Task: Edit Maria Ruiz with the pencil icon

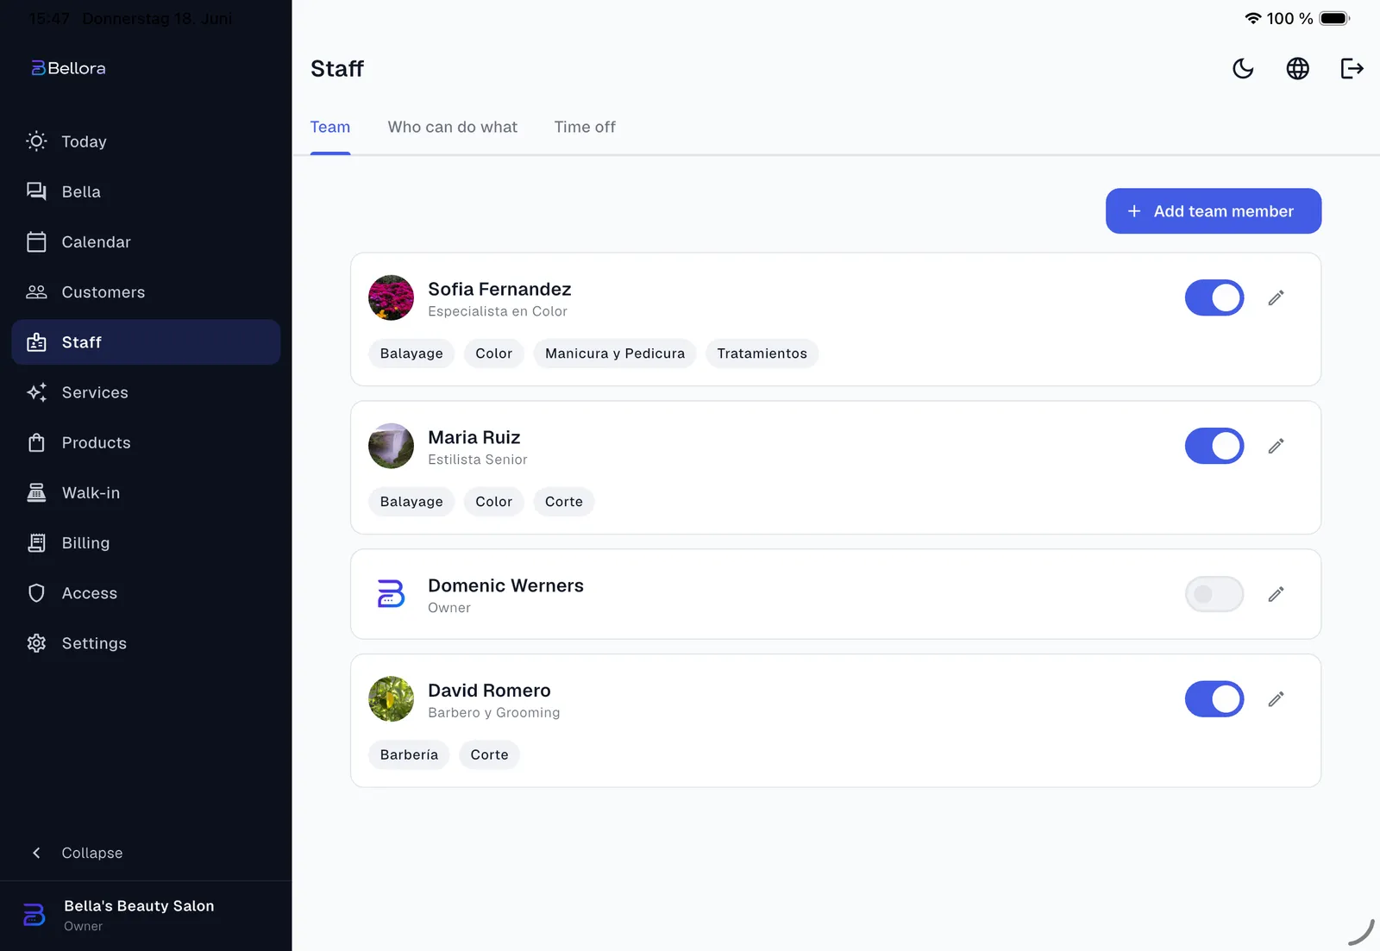Action: (x=1276, y=446)
